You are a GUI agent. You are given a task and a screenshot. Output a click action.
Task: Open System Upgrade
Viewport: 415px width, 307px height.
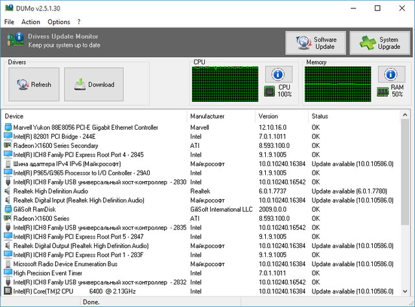(x=380, y=43)
